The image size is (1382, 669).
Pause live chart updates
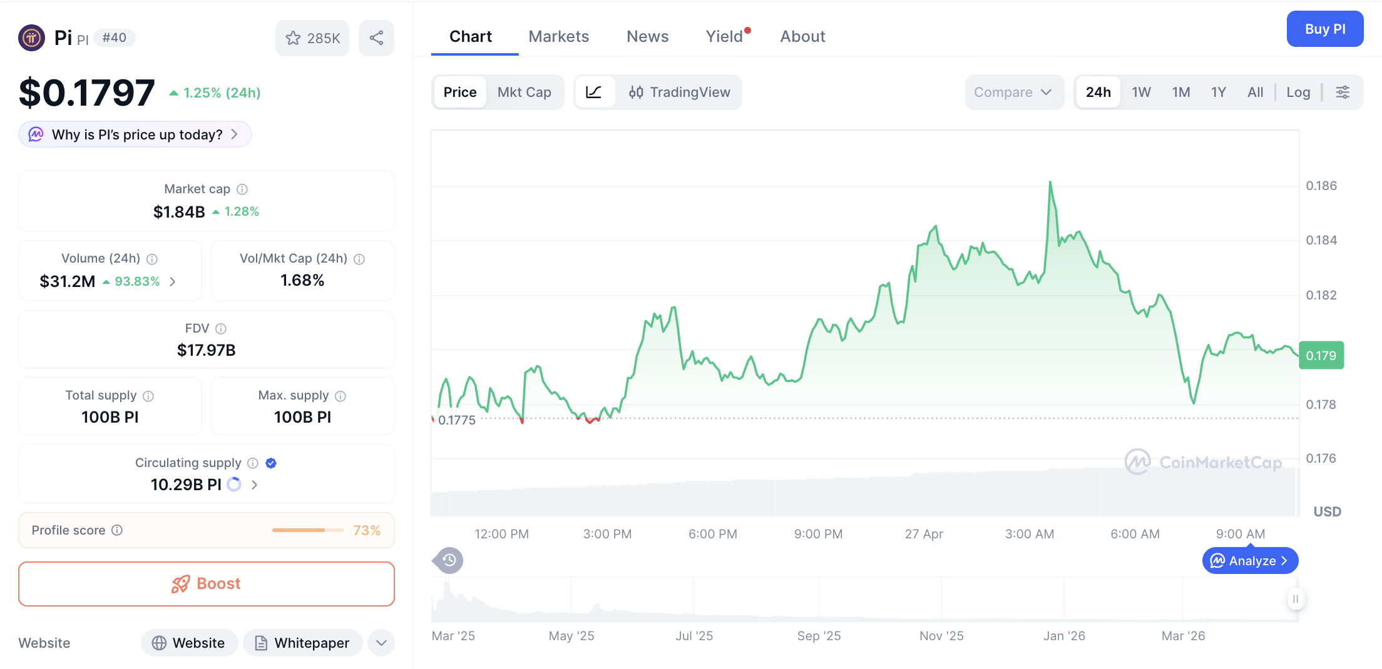pos(1296,598)
